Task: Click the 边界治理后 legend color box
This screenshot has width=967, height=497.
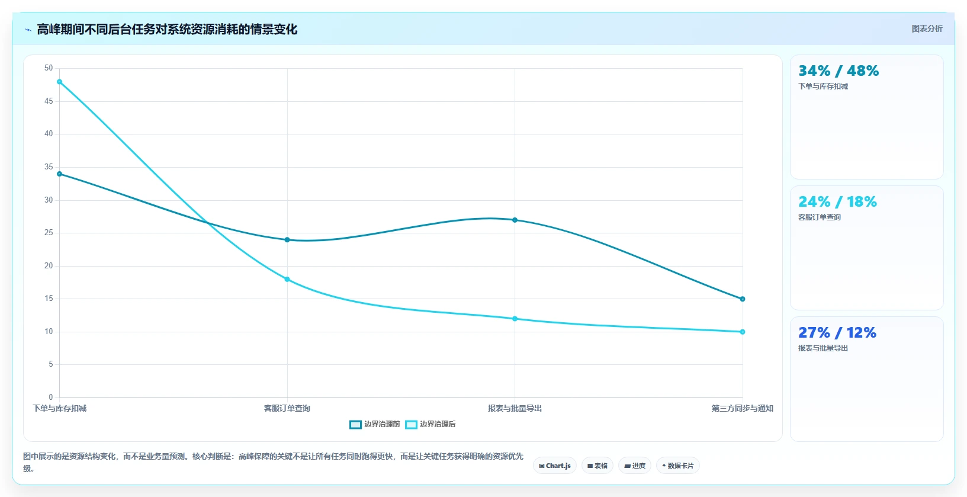Action: [x=411, y=424]
